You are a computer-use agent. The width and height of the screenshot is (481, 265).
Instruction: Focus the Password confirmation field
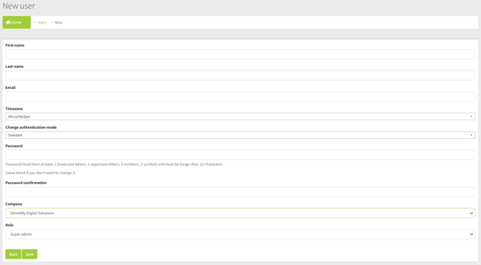click(240, 192)
